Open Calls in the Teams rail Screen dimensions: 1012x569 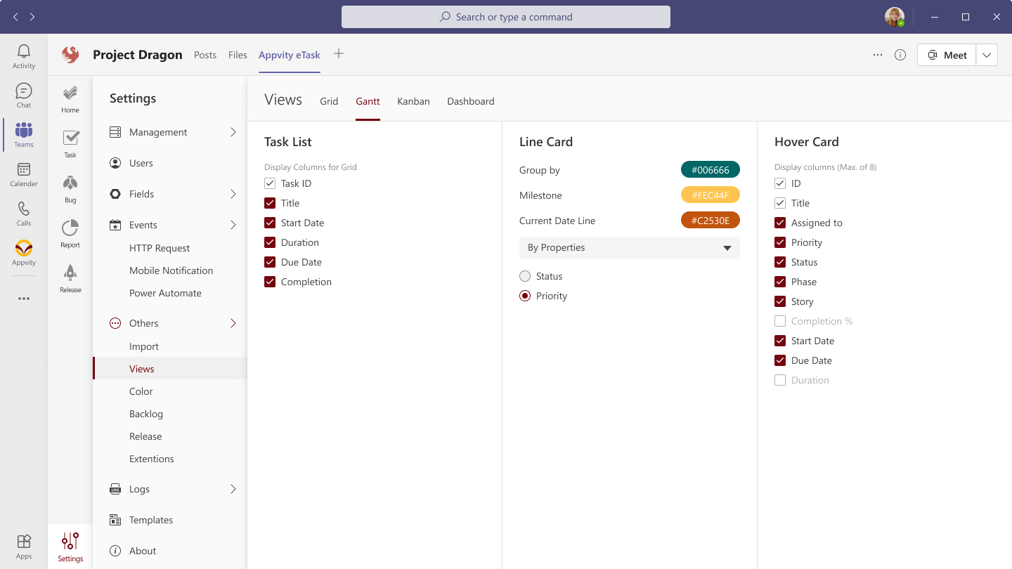pos(24,212)
